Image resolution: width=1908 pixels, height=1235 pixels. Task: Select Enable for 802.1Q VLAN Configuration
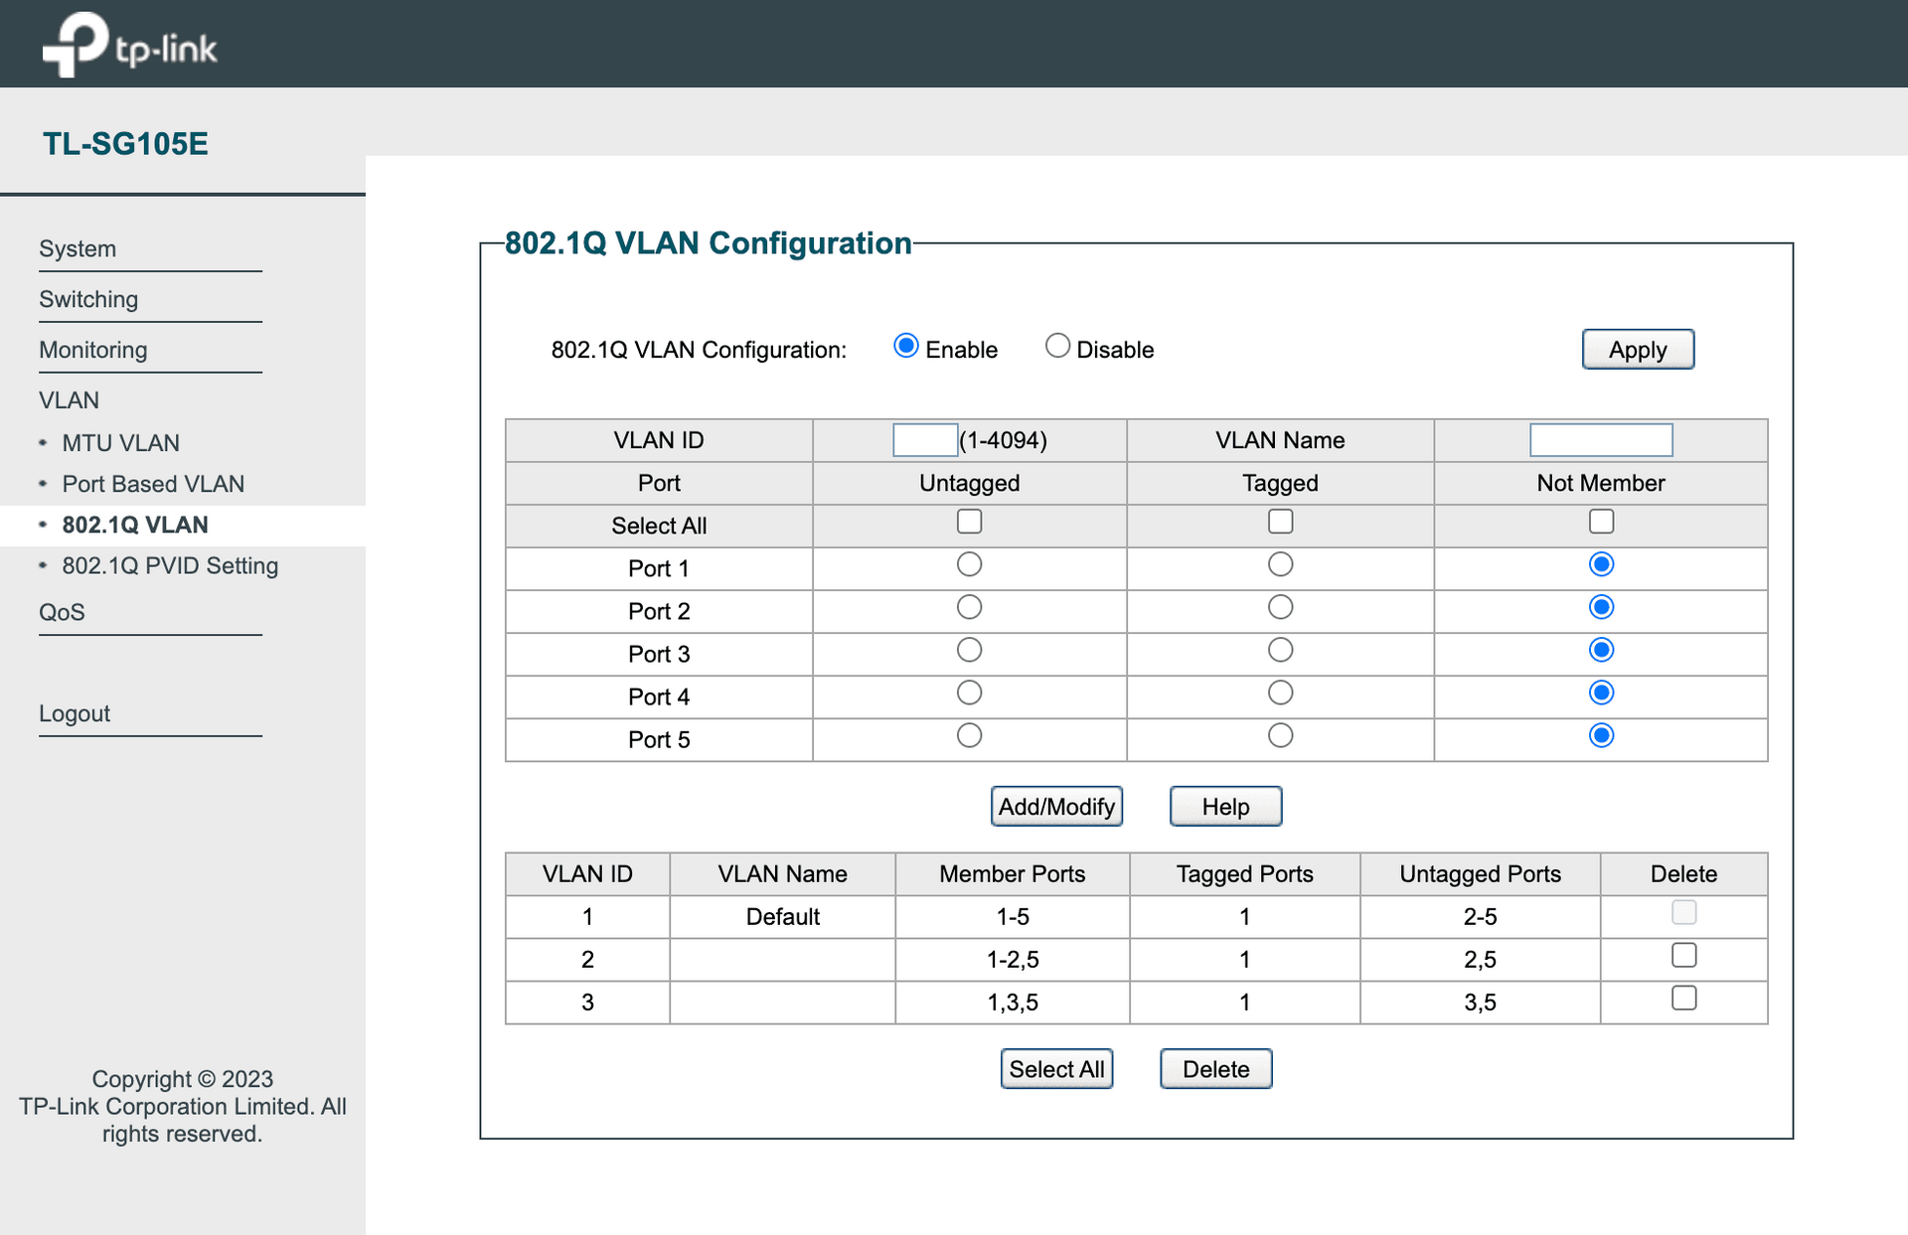pyautogui.click(x=905, y=346)
